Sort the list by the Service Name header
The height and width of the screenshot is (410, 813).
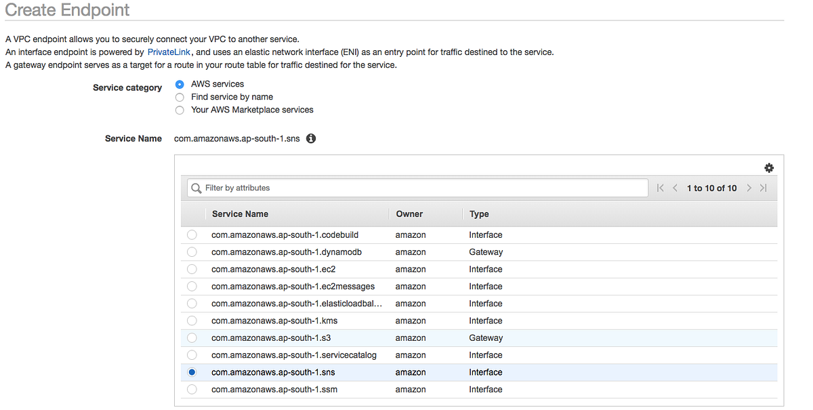(x=240, y=213)
